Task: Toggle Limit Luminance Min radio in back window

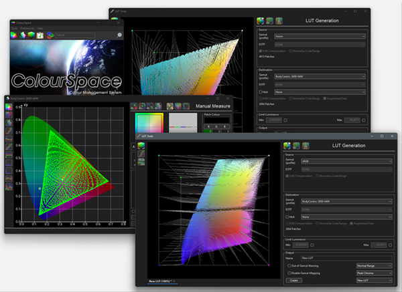Action: pos(285,120)
